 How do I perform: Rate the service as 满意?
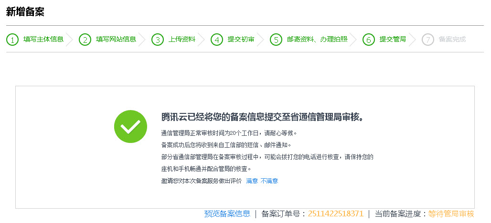point(252,181)
